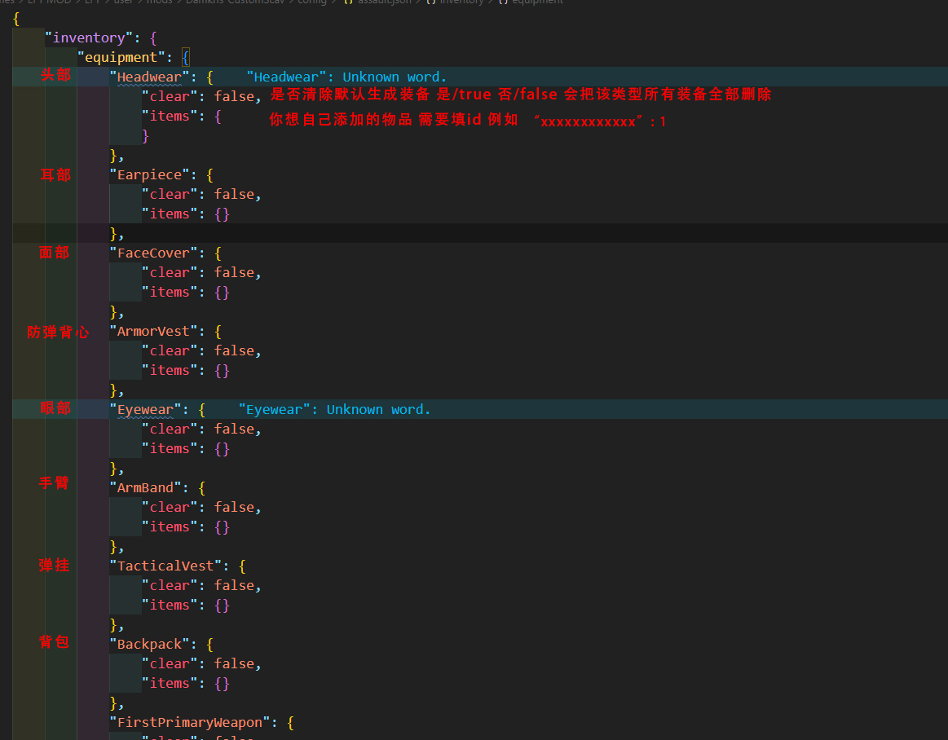Image resolution: width=948 pixels, height=740 pixels.
Task: Select the false value under FaceCover
Action: click(234, 273)
